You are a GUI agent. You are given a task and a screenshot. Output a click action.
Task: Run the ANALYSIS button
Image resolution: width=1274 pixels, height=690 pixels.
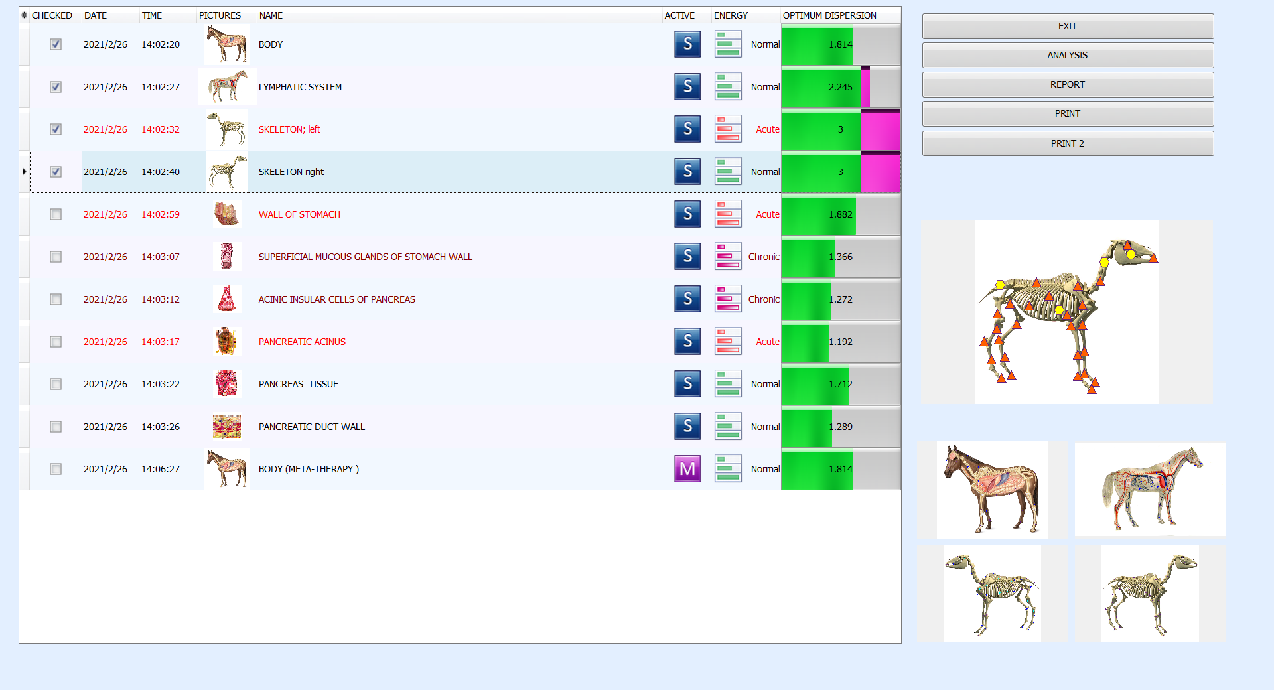pyautogui.click(x=1068, y=55)
